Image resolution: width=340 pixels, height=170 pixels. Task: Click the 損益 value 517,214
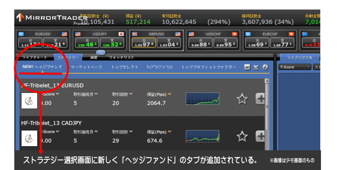[138, 22]
